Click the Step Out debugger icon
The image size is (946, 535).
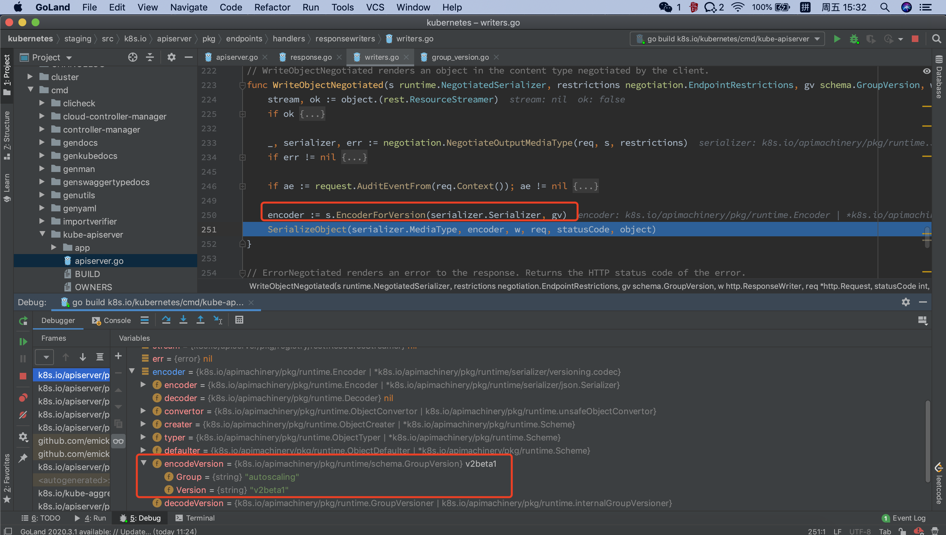[200, 320]
